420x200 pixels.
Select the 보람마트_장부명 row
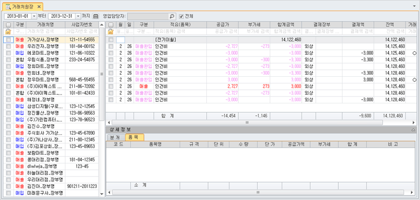click(51, 153)
